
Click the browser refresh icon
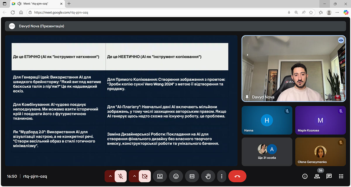click(13, 13)
